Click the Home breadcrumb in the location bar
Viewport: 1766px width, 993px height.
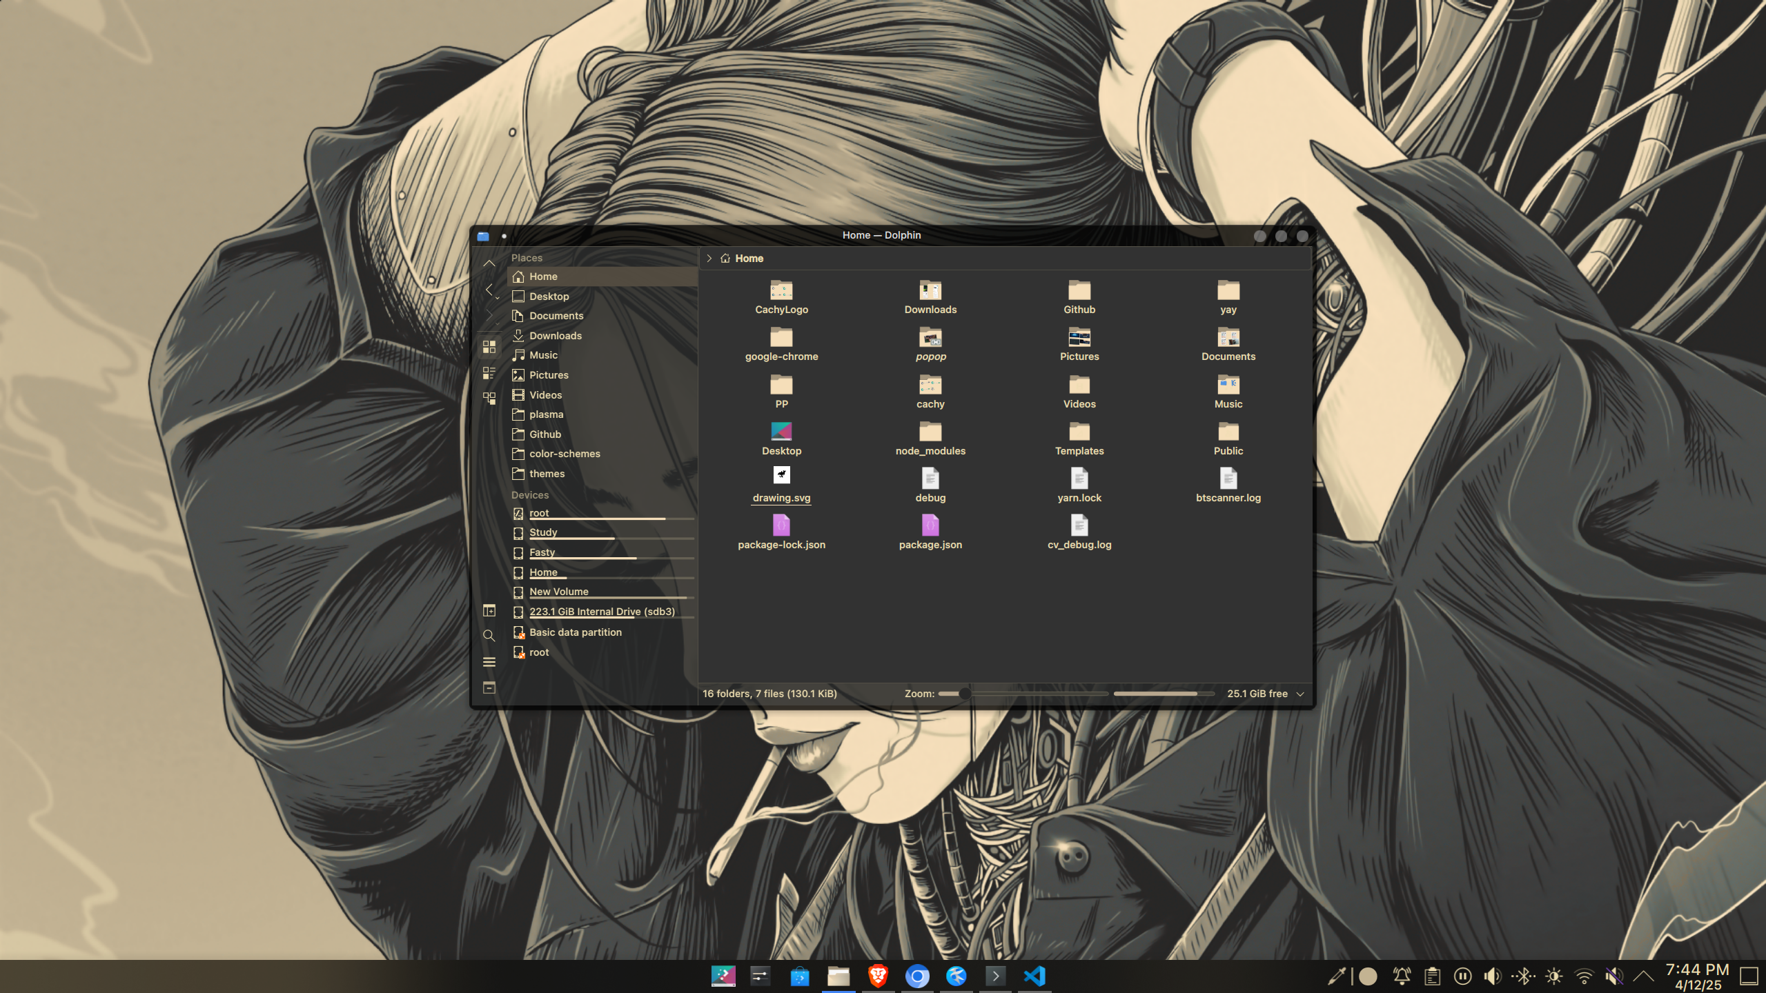(x=742, y=259)
